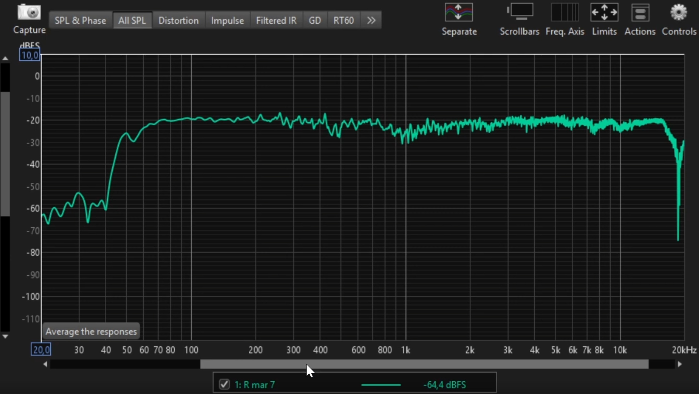The image size is (699, 394).
Task: Open the Controls gear icon
Action: (x=678, y=12)
